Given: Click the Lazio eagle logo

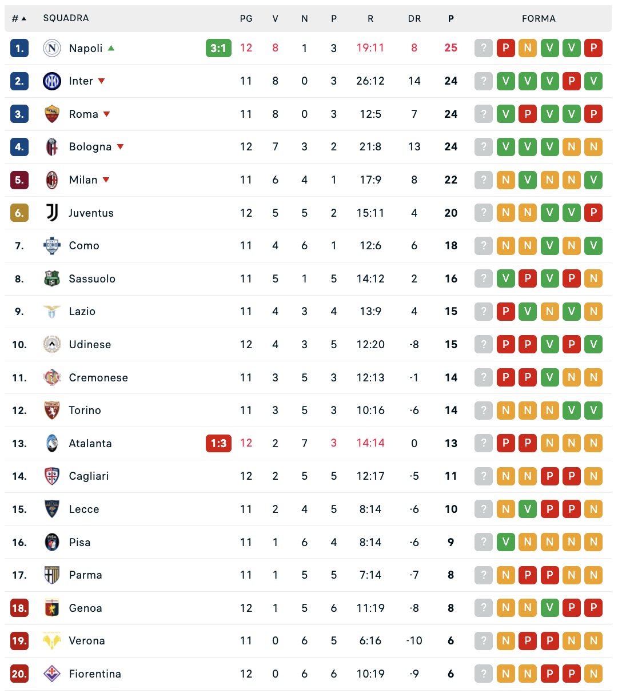Looking at the screenshot, I should click(52, 312).
